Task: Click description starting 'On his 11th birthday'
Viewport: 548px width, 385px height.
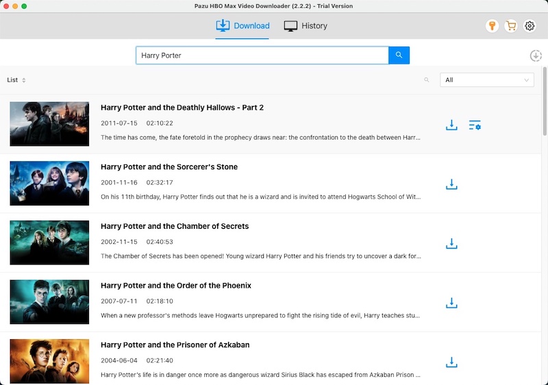Action: (261, 197)
